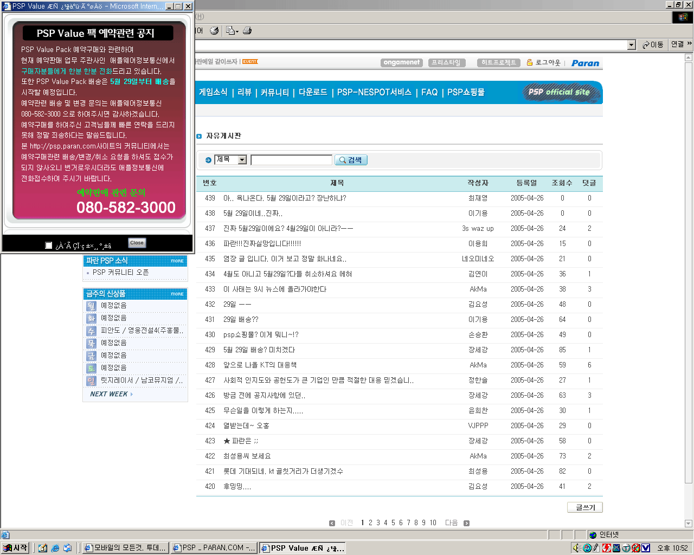Viewport: 694px width, 555px height.
Task: Open the 시작 Start menu
Action: tap(15, 548)
